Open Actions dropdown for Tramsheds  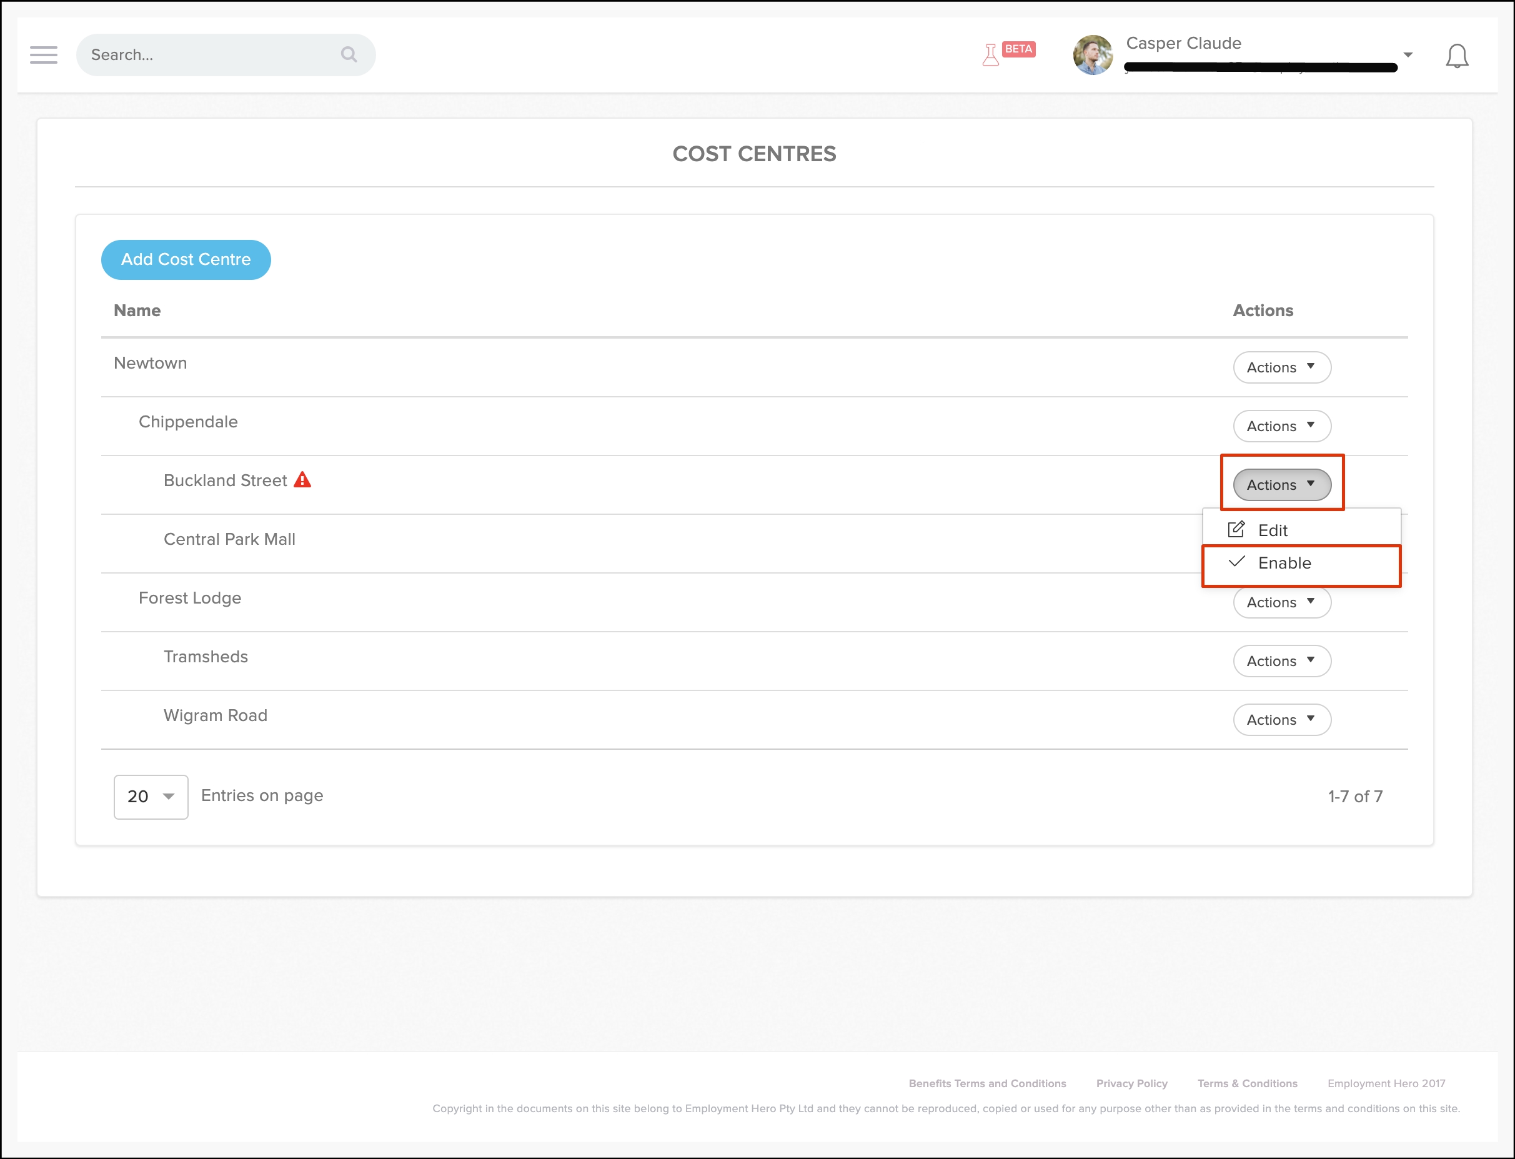click(x=1281, y=661)
